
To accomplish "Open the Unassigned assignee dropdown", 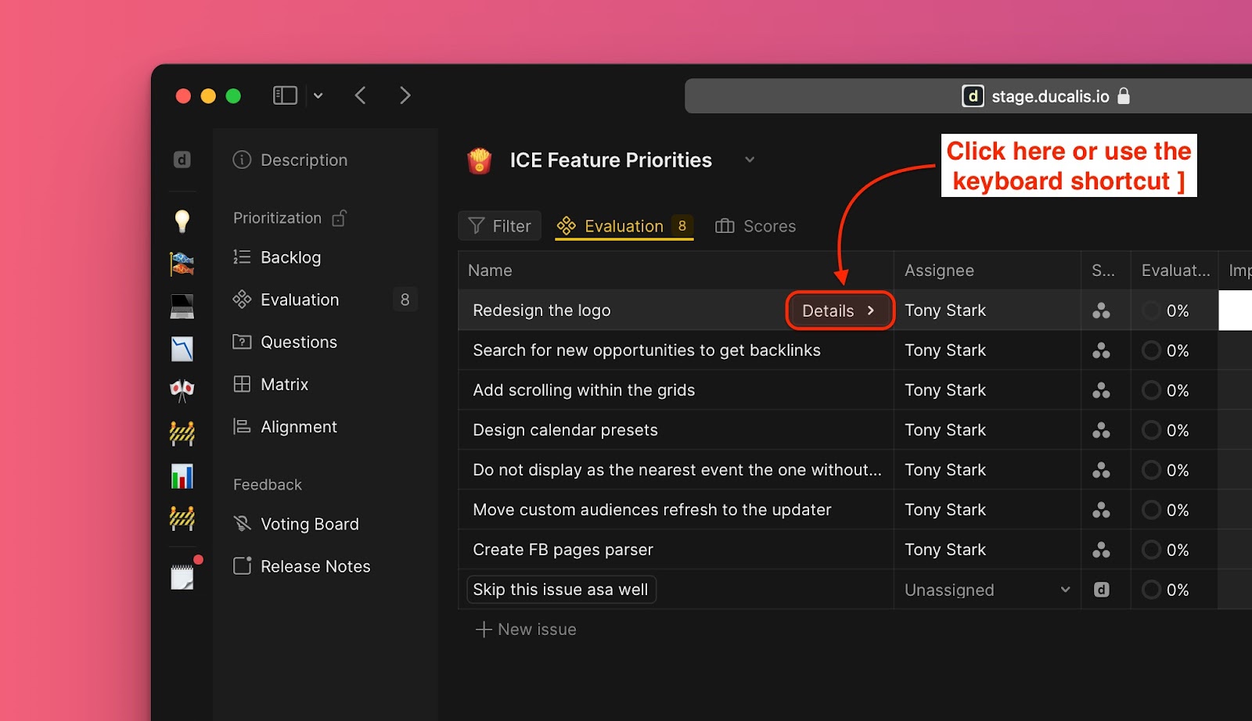I will coord(987,590).
